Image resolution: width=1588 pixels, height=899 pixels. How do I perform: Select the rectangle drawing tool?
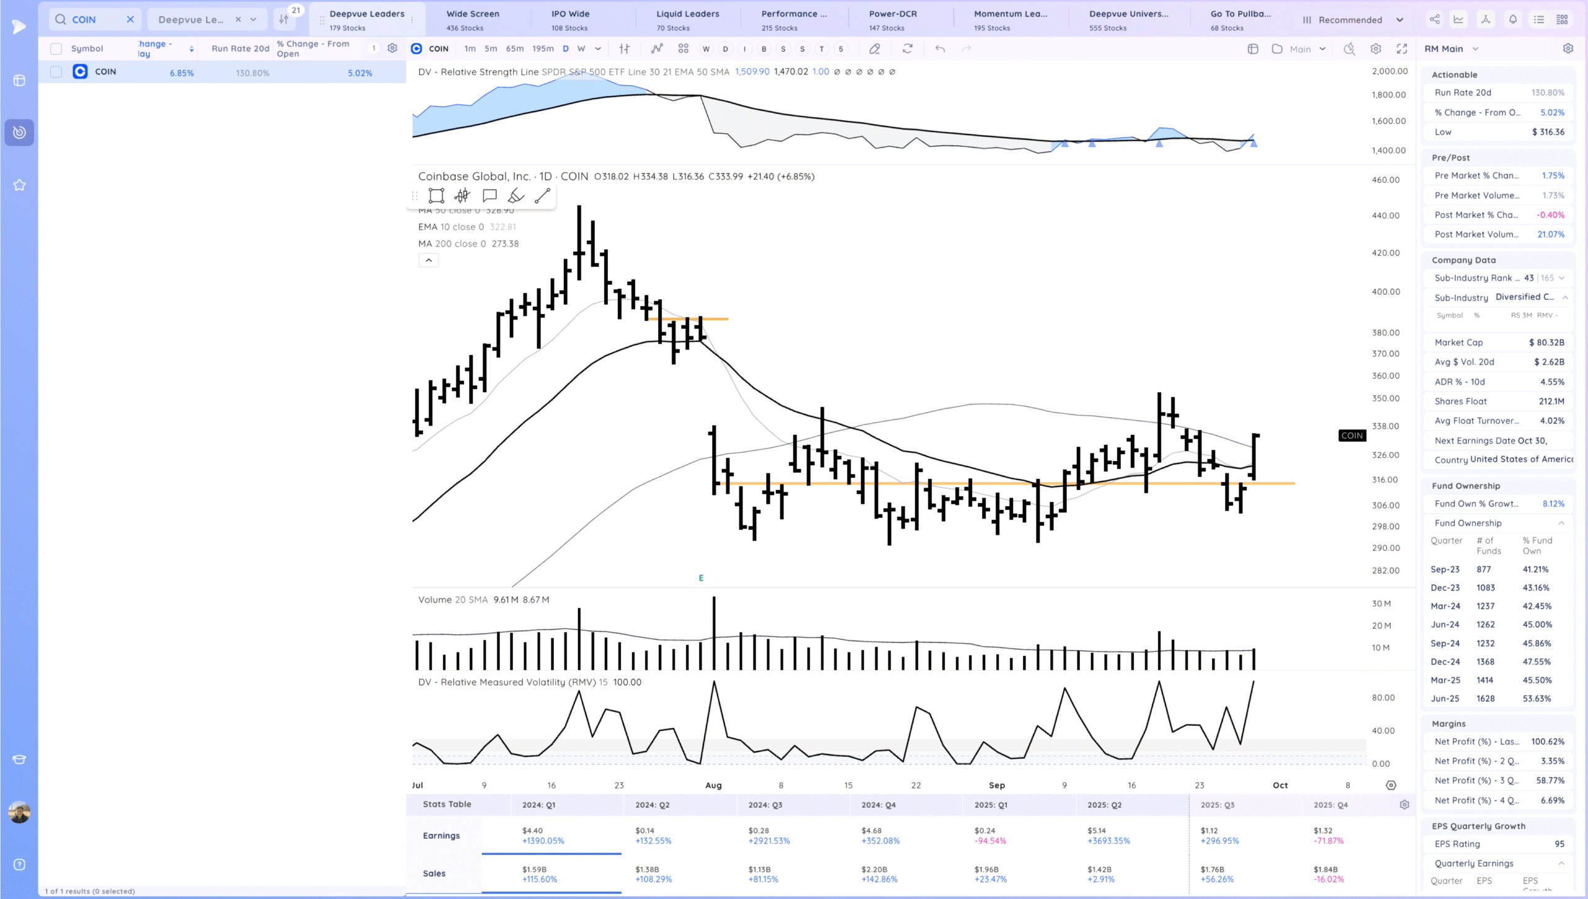437,196
